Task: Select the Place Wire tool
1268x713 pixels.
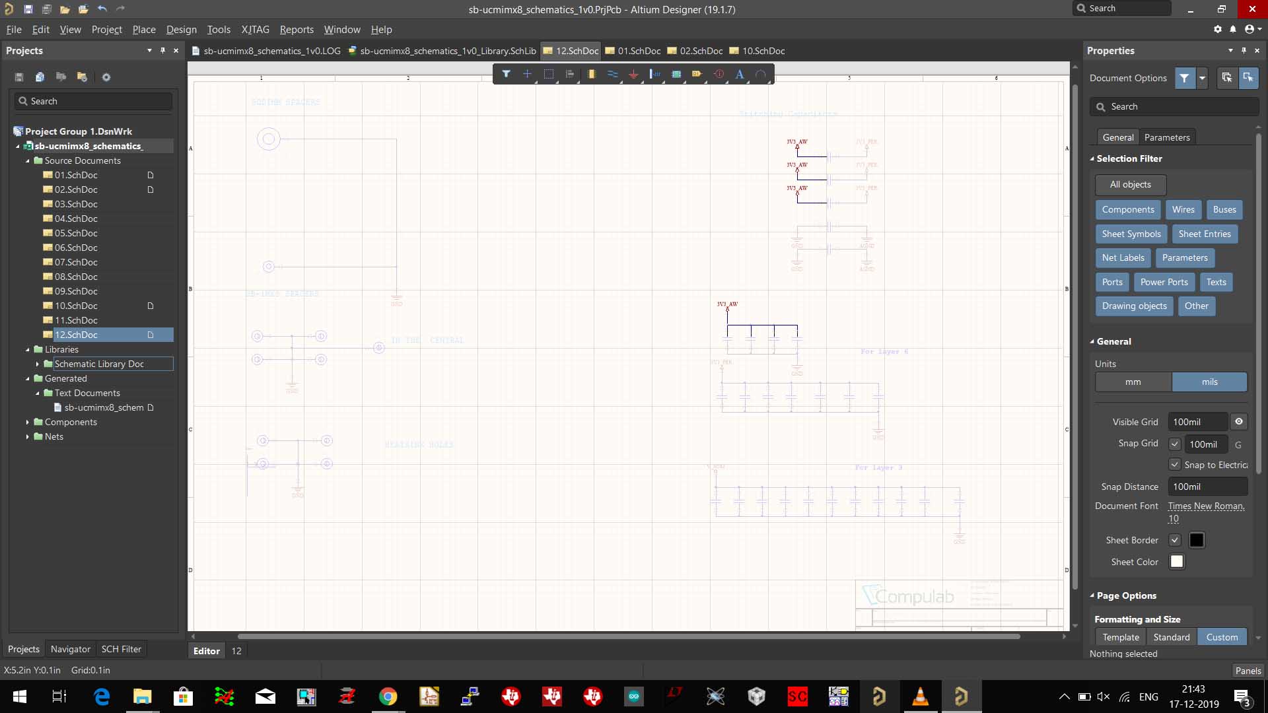Action: [612, 74]
